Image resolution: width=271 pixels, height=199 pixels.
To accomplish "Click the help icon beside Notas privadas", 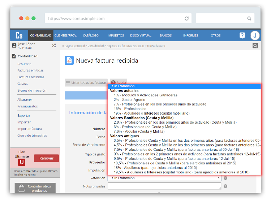I will click(225, 186).
